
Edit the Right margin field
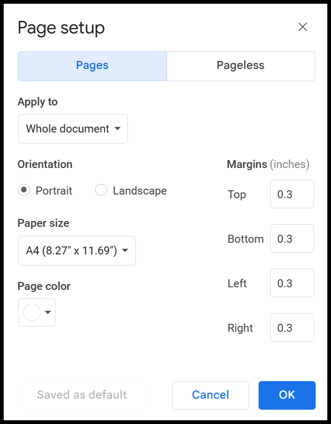click(292, 328)
